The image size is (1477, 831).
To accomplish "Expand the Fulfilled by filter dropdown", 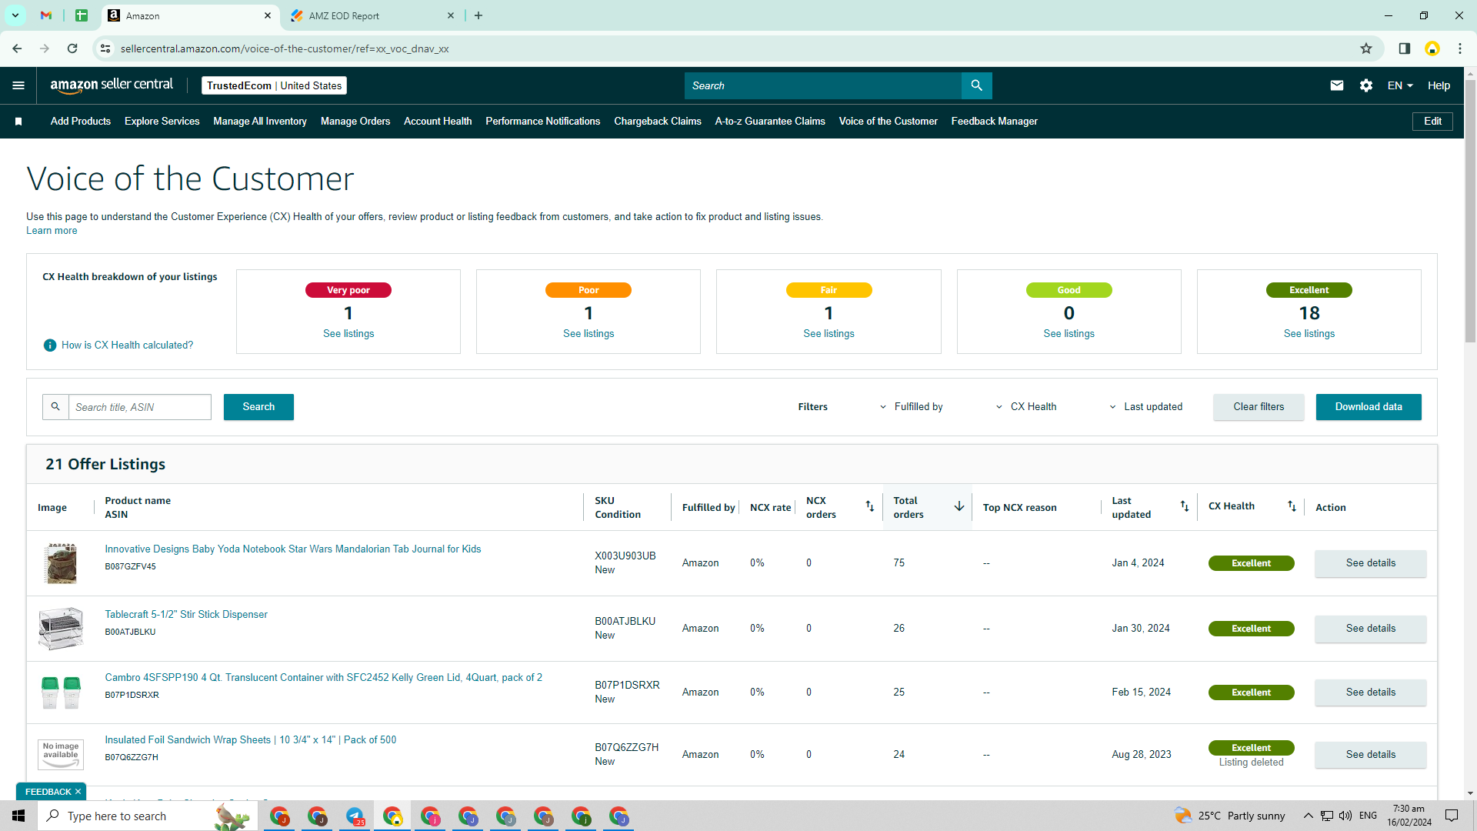I will [x=911, y=407].
